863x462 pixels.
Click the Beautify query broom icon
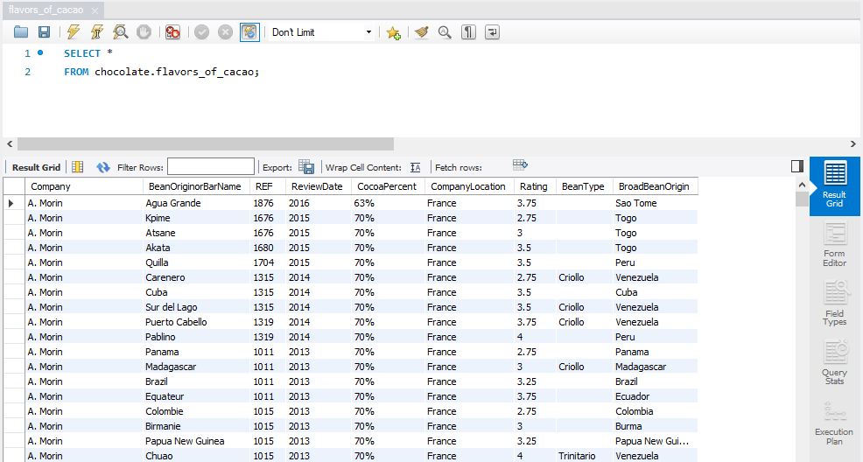(x=422, y=32)
